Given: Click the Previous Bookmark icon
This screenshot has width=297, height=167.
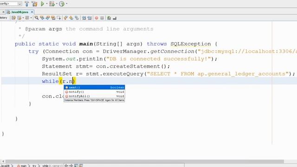Looking at the screenshot, I should [x=65, y=18].
